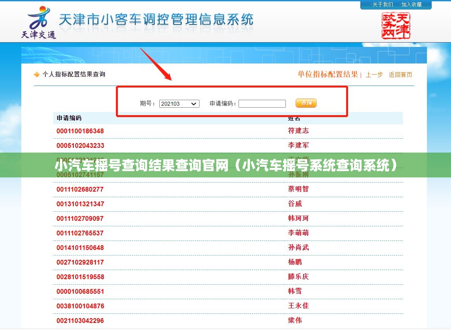This screenshot has width=451, height=330.
Task: Click the name 蔡明智 in the list
Action: pos(298,189)
